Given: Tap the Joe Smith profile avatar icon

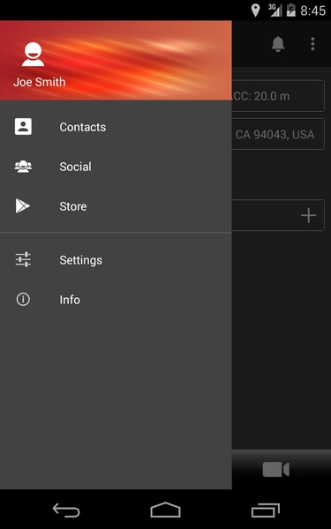Looking at the screenshot, I should click(x=33, y=55).
